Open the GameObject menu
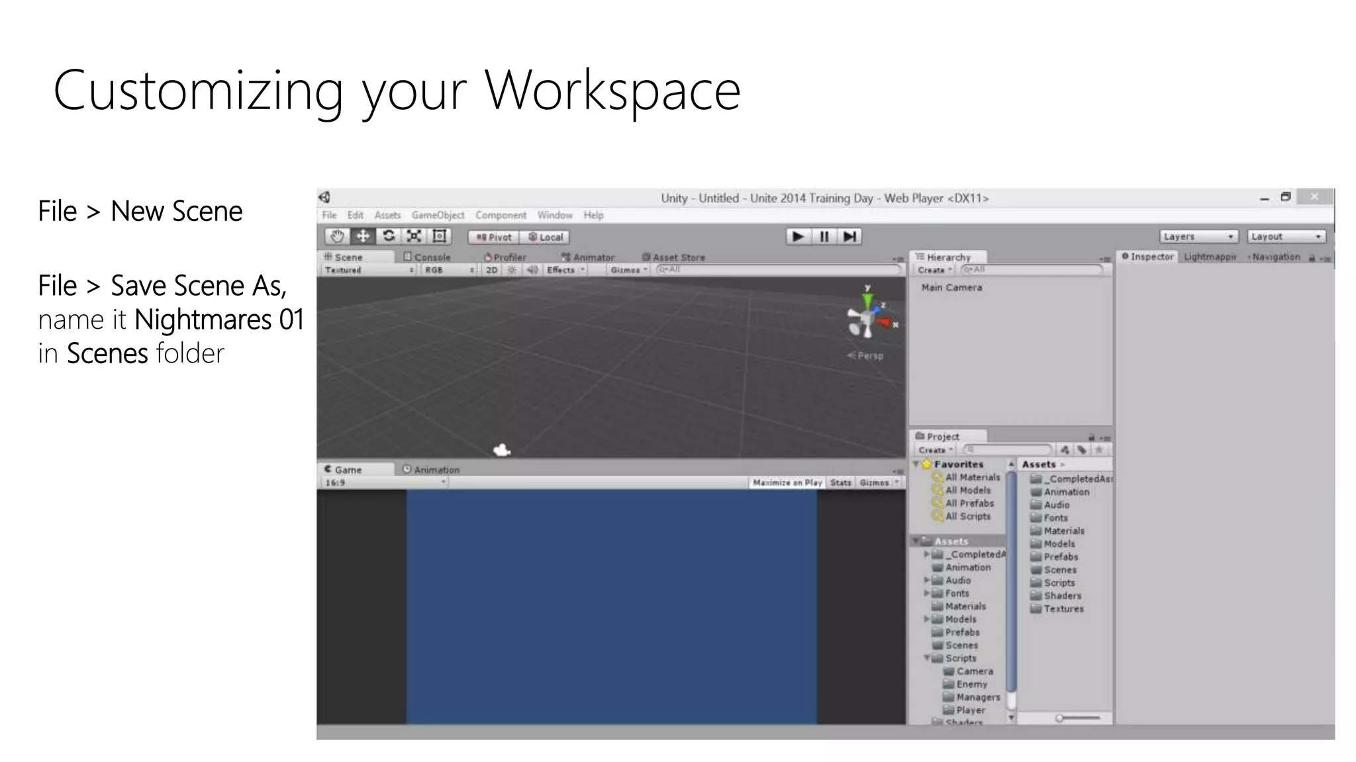Screen dimensions: 1356x762 [x=438, y=215]
